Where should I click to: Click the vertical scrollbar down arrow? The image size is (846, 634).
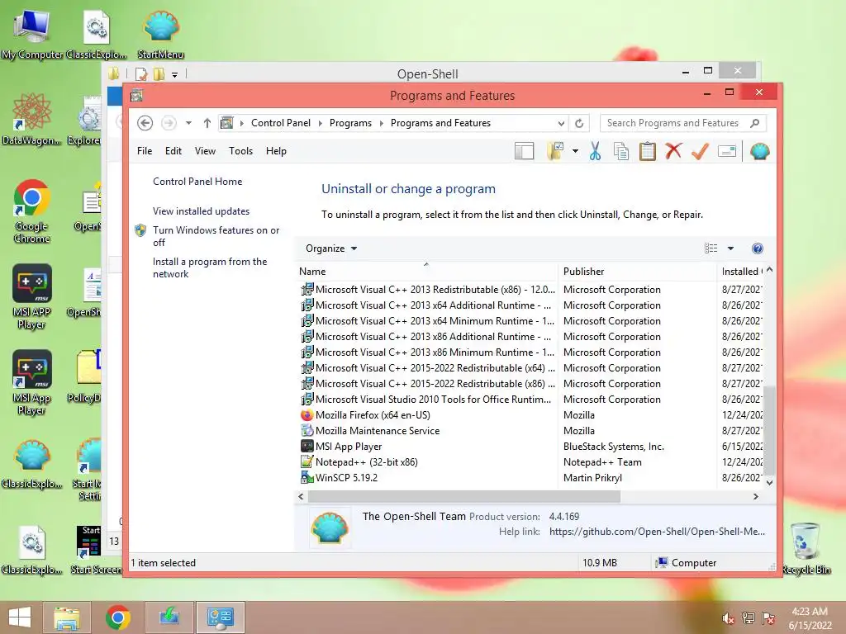pos(770,482)
